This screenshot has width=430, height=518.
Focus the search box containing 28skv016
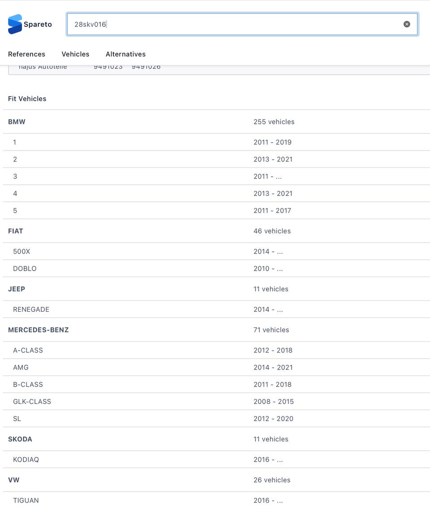(x=242, y=24)
